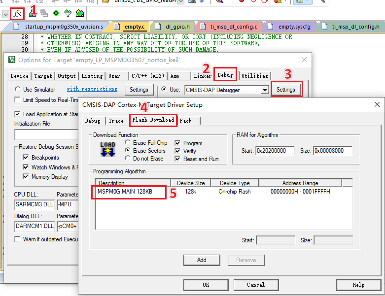Screen dimensions: 385x296
Task: Select the Erase Full Chip option
Action: (128, 142)
